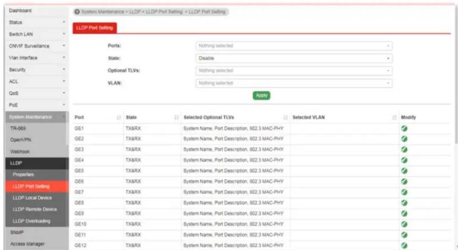Click the modify icon for port GE9
Viewport: 458px width, 250px height.
pos(404,213)
